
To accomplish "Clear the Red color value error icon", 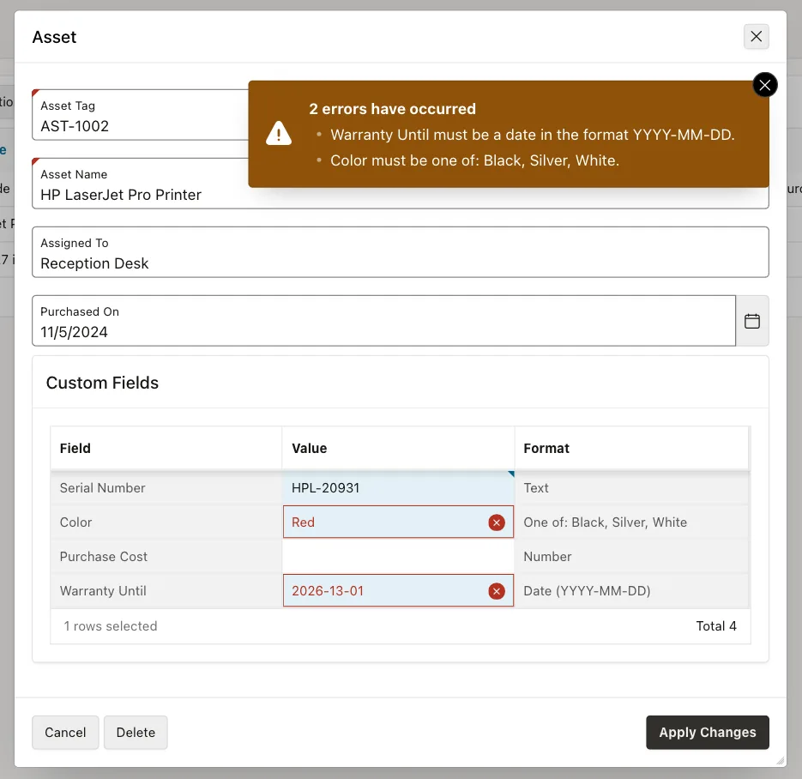I will [x=496, y=522].
